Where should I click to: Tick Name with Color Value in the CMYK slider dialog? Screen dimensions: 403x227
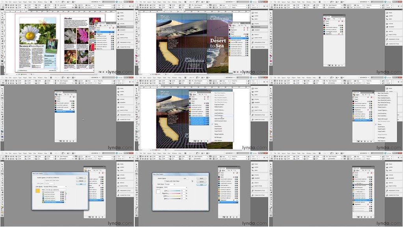click(x=165, y=181)
